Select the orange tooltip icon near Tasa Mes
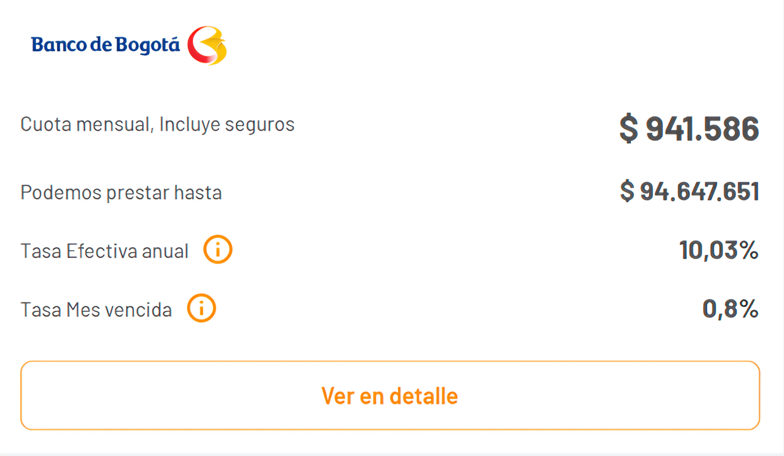 coord(201,308)
